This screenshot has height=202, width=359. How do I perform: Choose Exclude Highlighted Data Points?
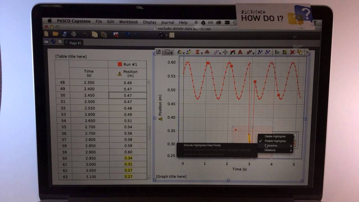(x=202, y=145)
